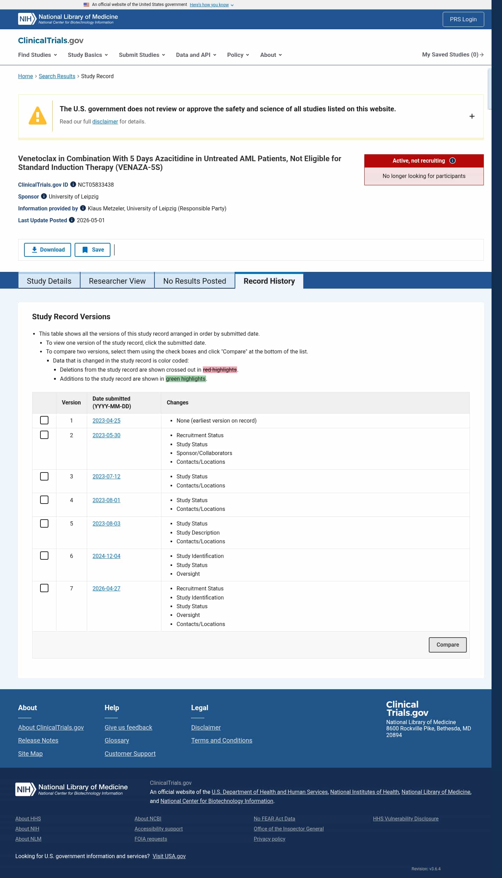502x878 pixels.
Task: Open the Data and API dropdown
Action: click(196, 55)
